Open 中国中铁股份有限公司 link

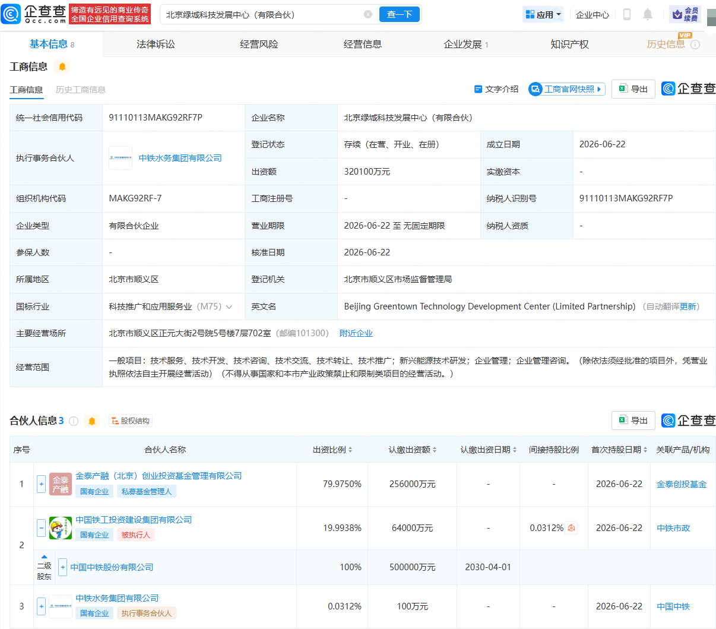pos(112,567)
